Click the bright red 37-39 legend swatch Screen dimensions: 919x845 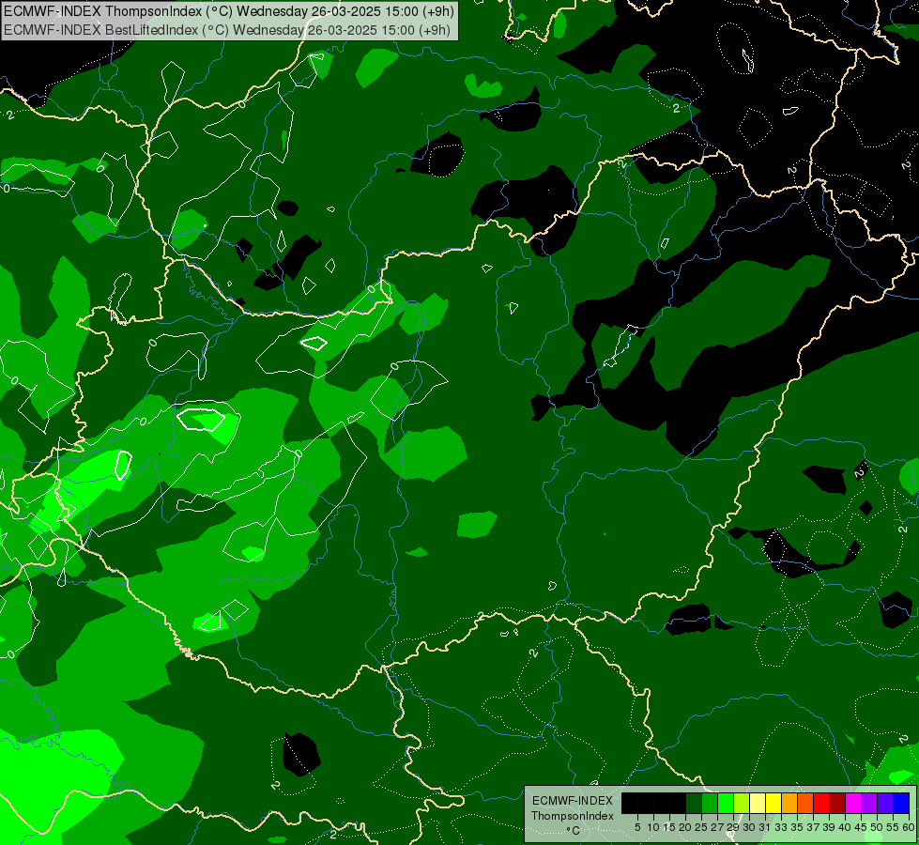pos(821,803)
